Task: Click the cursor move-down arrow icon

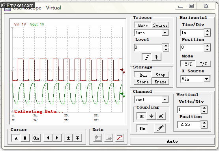Action: 77,138
